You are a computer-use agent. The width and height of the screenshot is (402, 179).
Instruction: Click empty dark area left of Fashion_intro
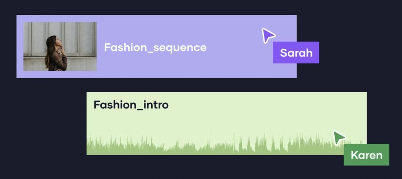click(45, 123)
